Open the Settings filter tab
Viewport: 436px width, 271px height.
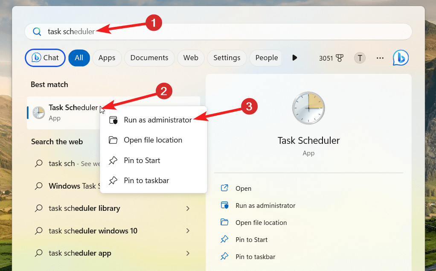227,58
